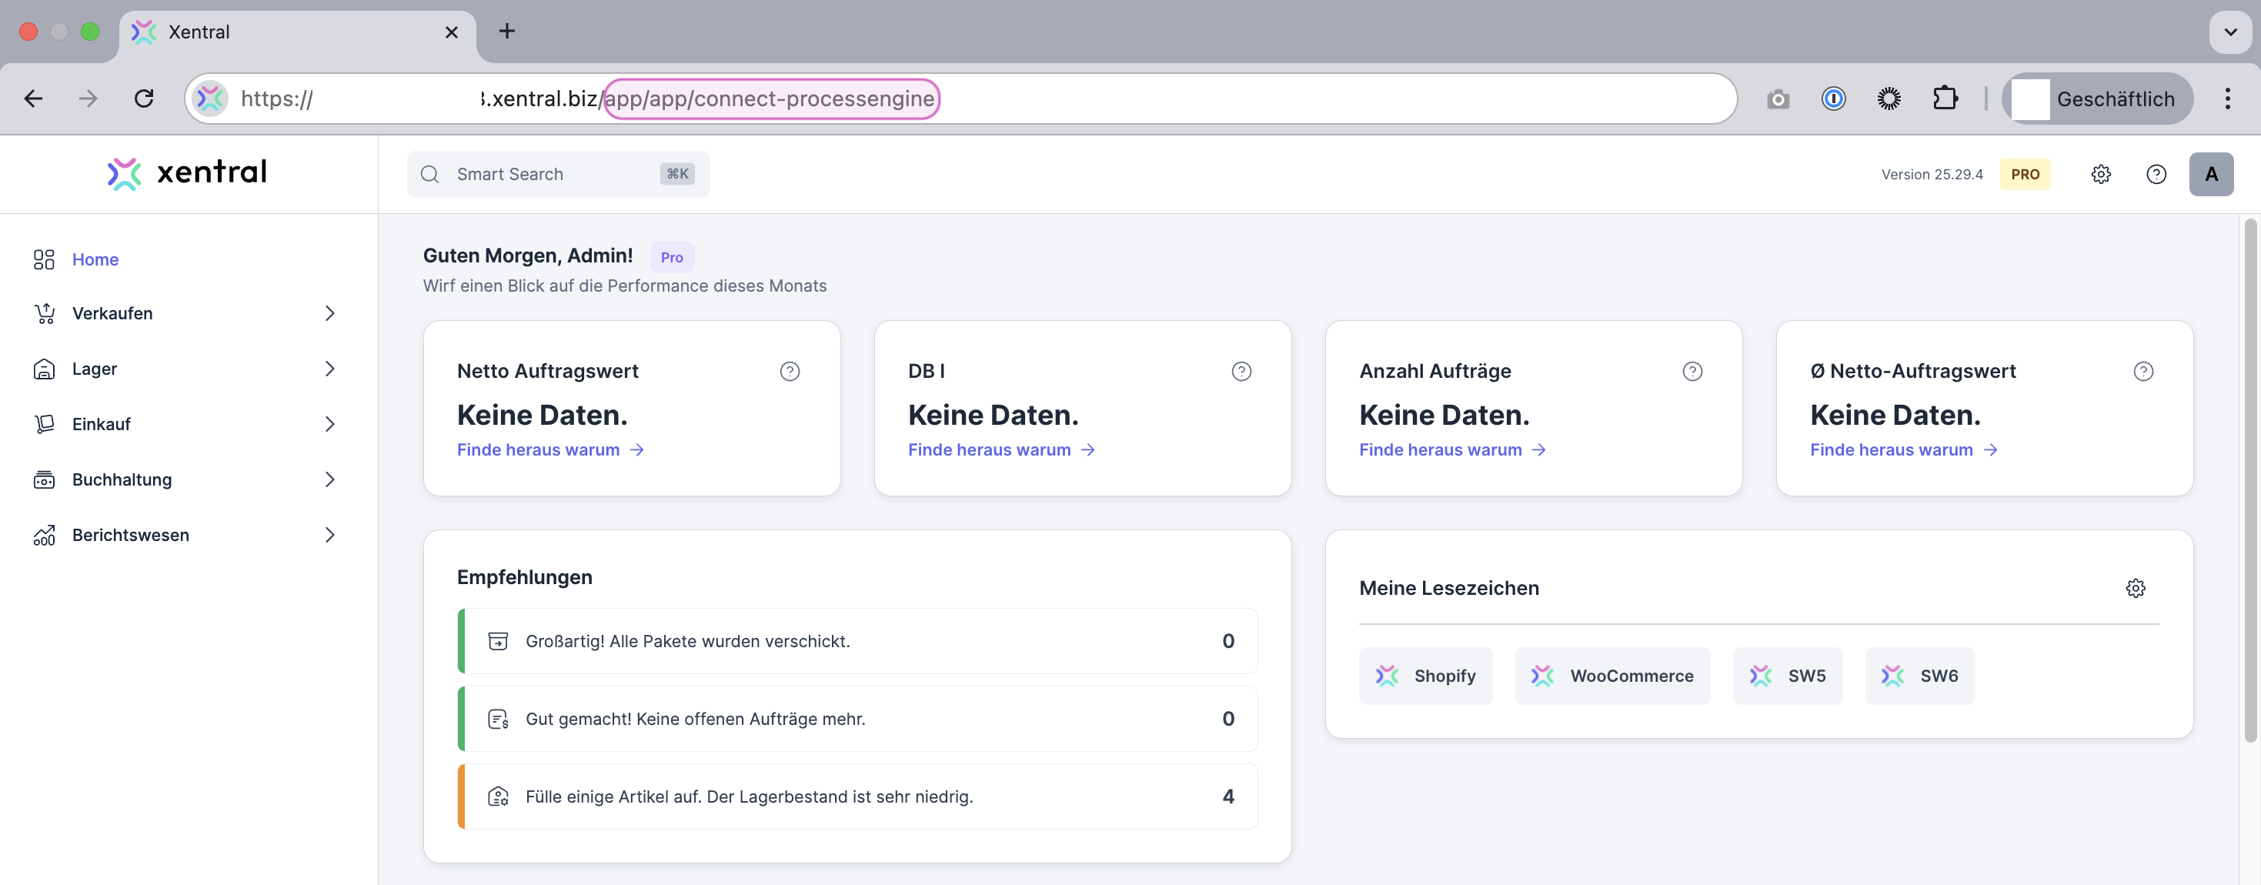Image resolution: width=2261 pixels, height=885 pixels.
Task: Open the WooCommerce bookmark
Action: tap(1611, 676)
